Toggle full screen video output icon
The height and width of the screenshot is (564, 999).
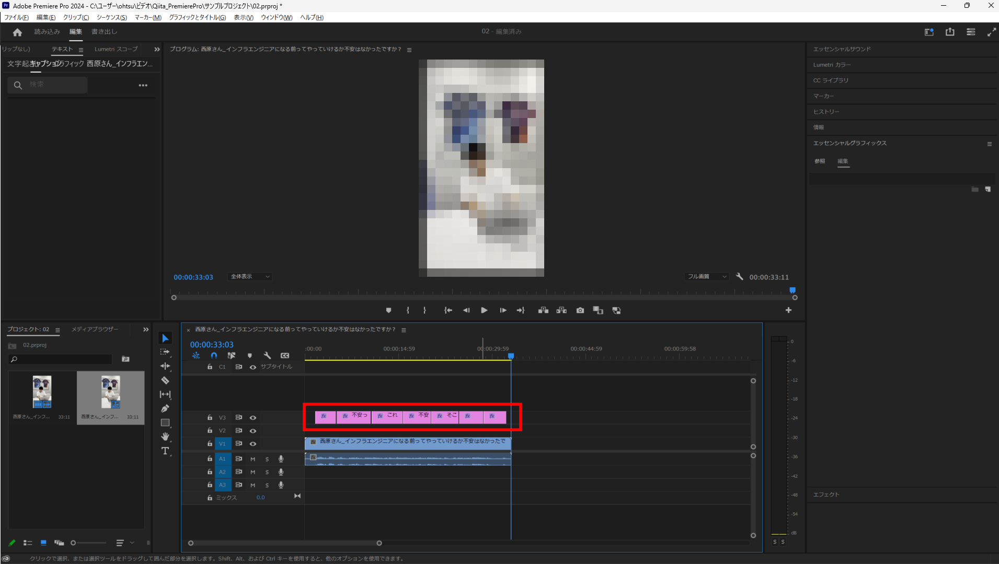(991, 32)
